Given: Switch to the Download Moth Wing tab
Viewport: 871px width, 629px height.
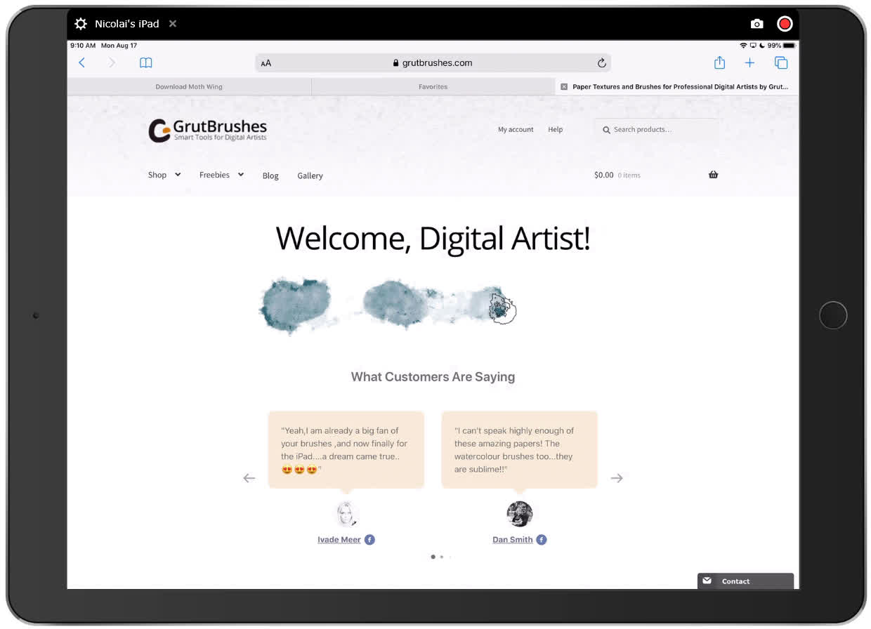Looking at the screenshot, I should click(x=188, y=86).
